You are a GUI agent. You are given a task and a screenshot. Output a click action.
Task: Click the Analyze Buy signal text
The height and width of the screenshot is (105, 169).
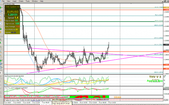coord(155,81)
